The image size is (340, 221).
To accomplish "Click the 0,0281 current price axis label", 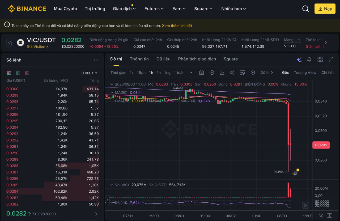I will tap(321, 145).
